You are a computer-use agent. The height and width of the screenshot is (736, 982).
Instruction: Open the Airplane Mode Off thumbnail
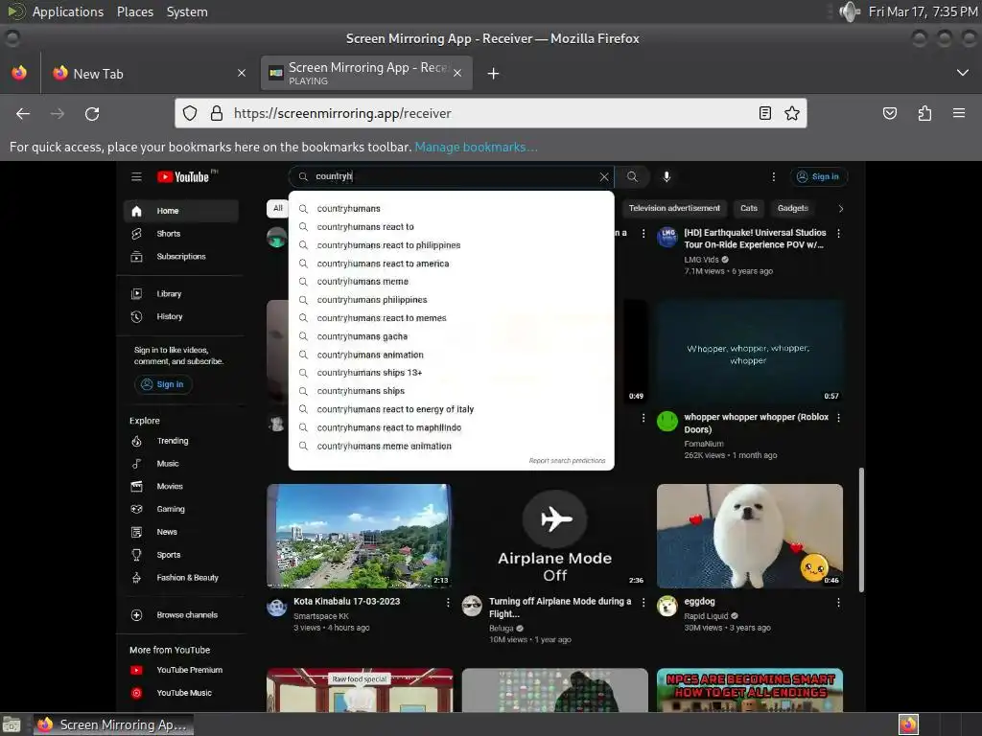click(x=555, y=536)
